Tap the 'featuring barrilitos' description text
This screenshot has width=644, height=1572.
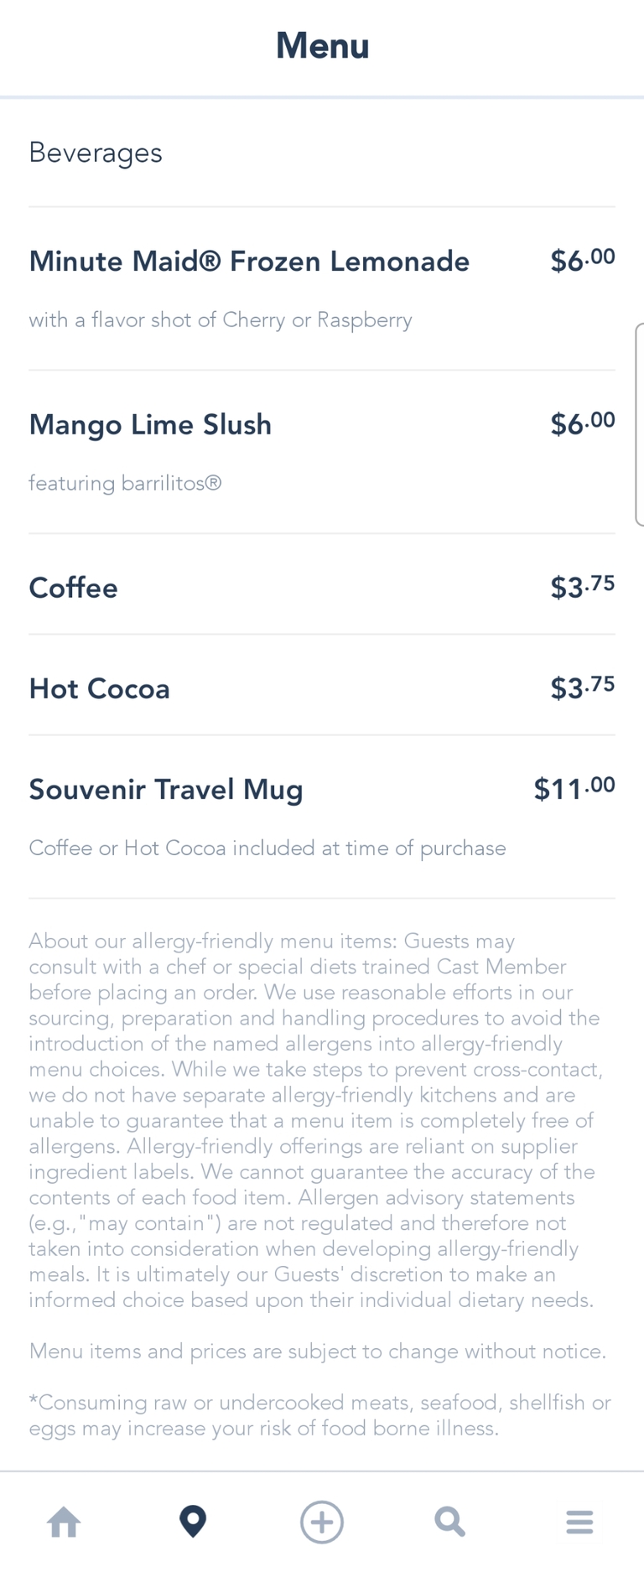coord(125,484)
